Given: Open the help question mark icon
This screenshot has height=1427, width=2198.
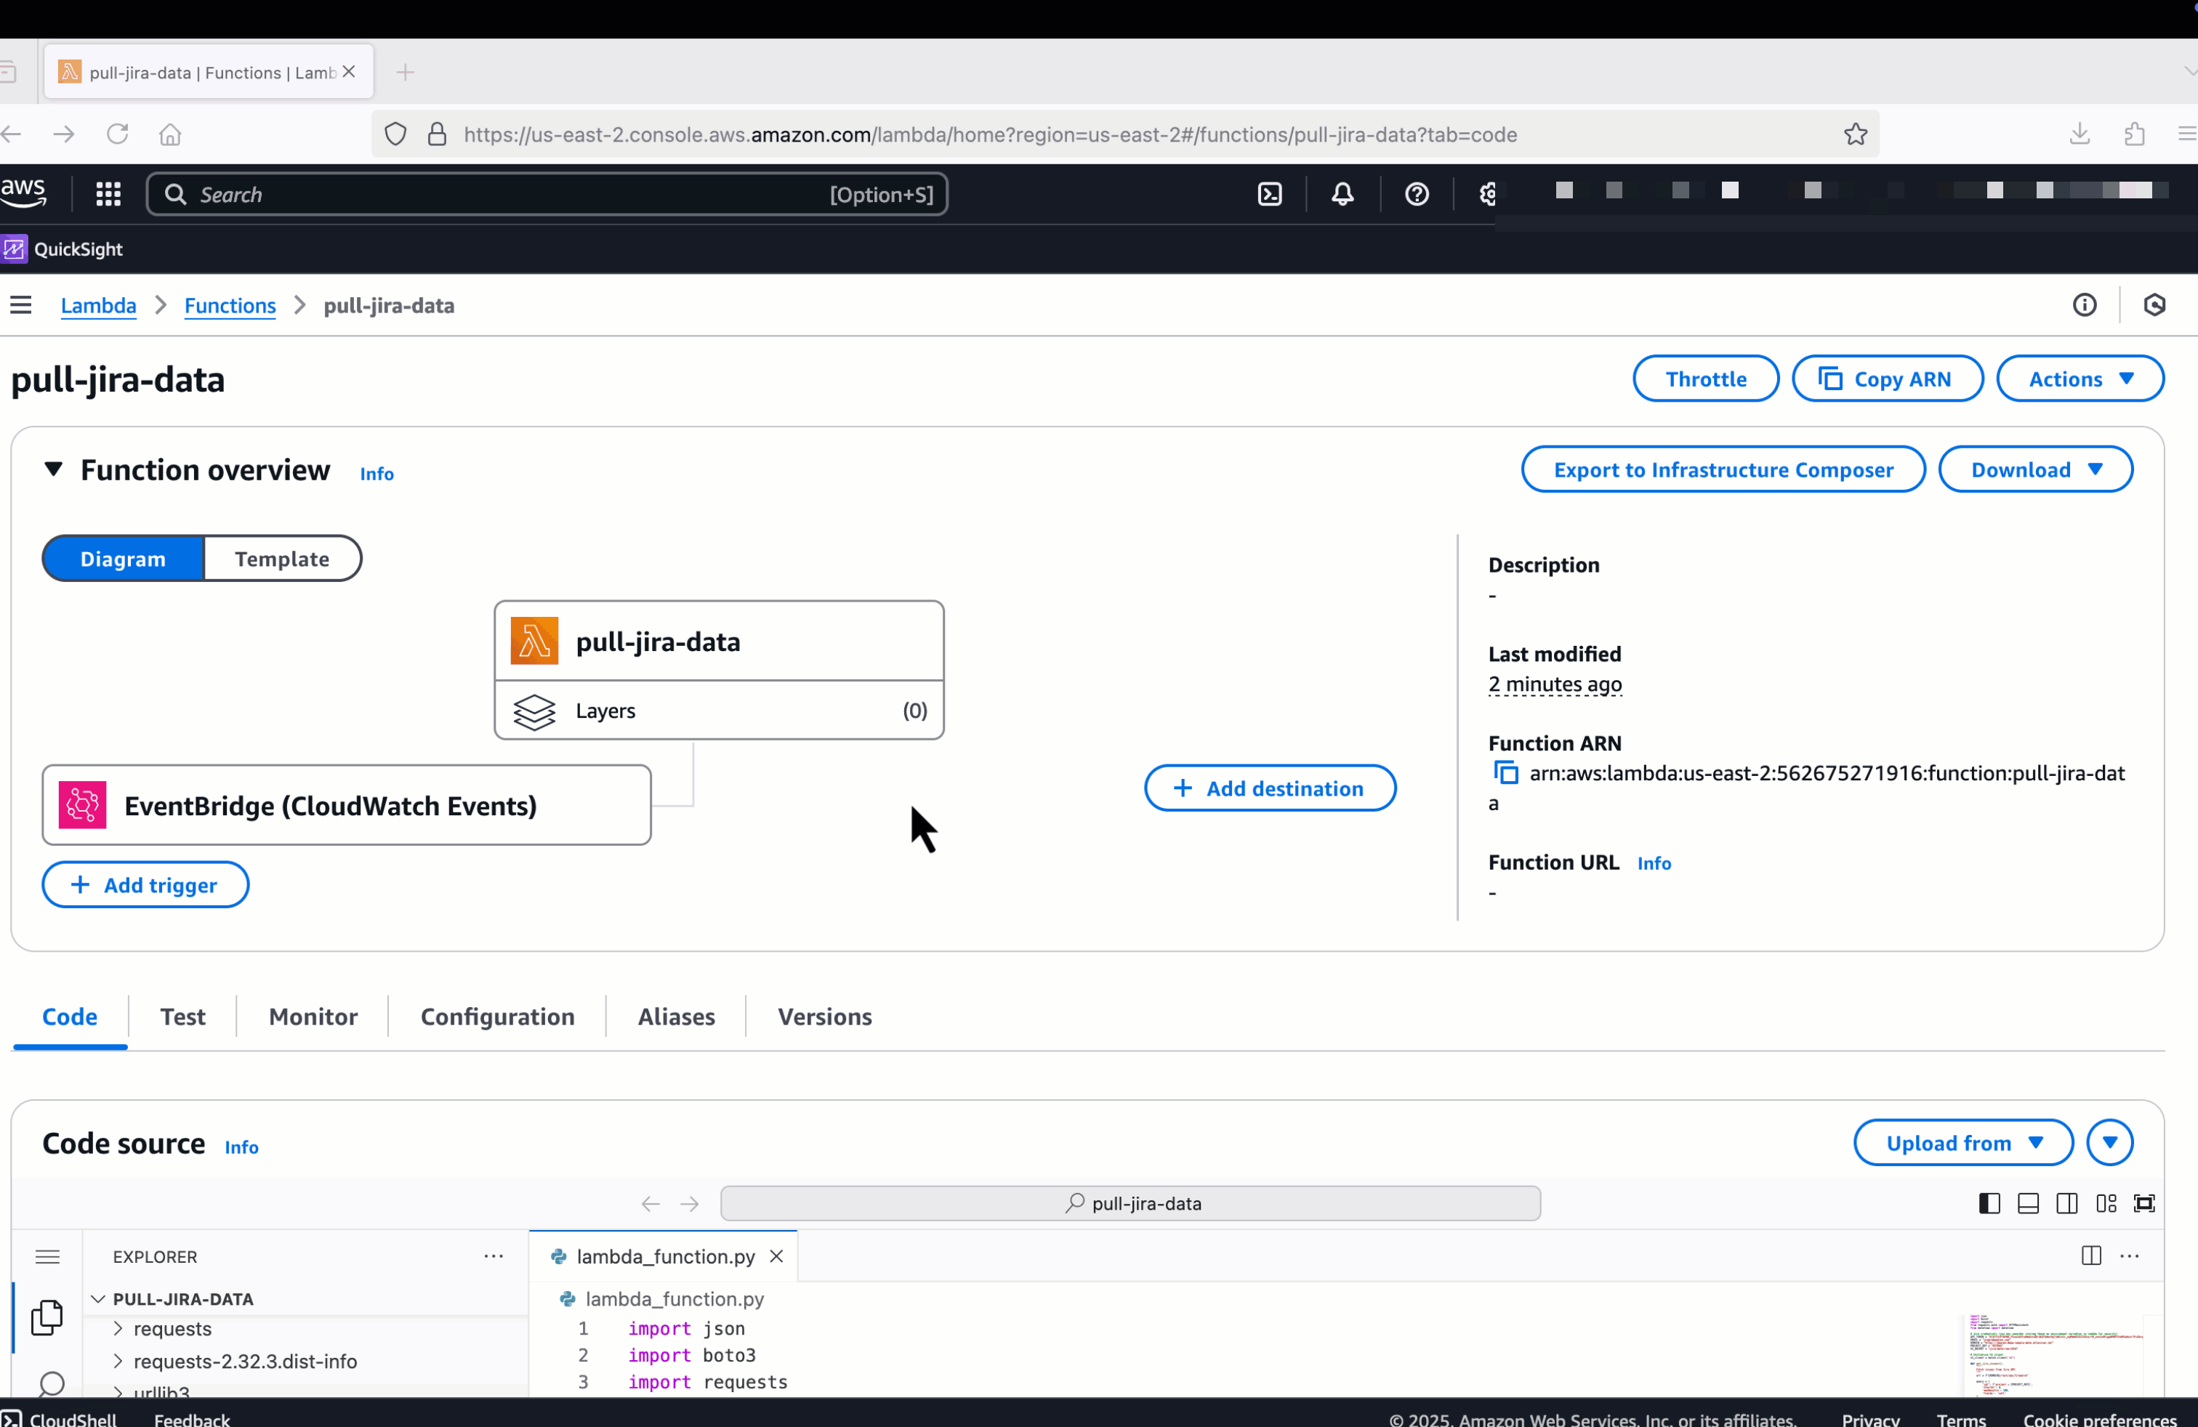Looking at the screenshot, I should click(x=1416, y=194).
